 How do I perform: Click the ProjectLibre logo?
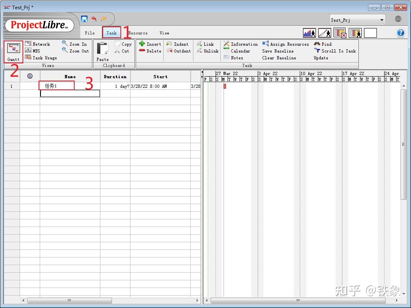(x=39, y=25)
